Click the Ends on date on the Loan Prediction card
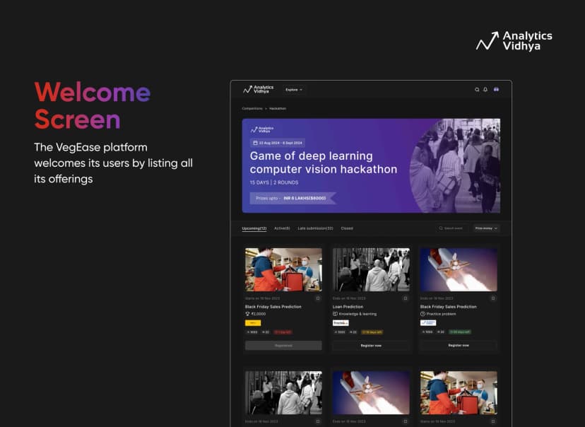This screenshot has height=427, width=585. pos(349,298)
